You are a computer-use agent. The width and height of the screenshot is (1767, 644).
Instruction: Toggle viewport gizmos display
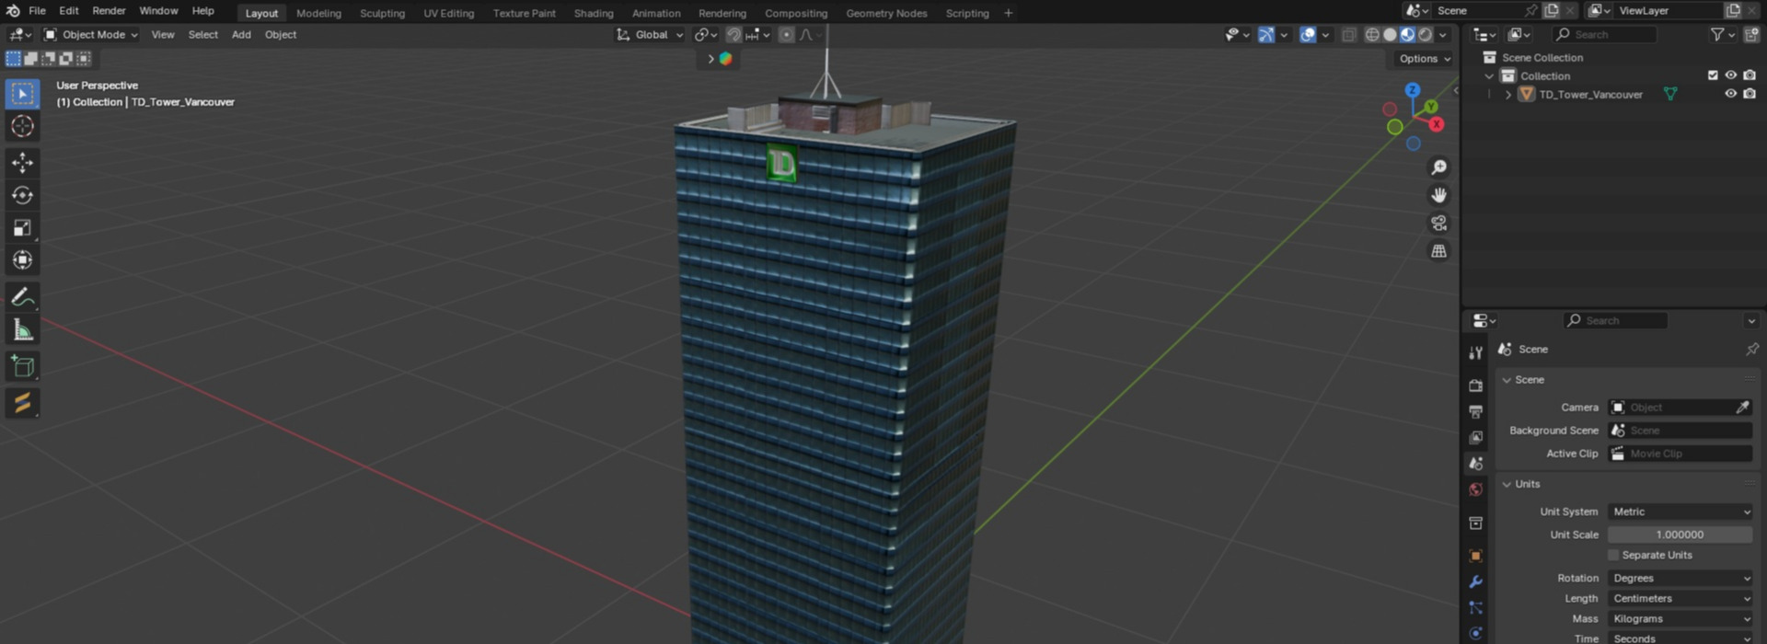point(1266,35)
